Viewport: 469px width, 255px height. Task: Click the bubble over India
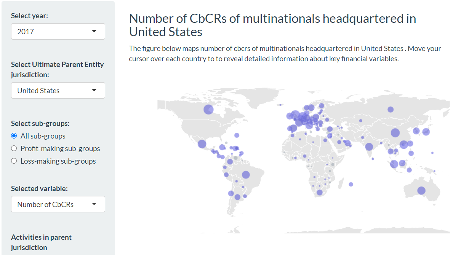tap(369, 147)
